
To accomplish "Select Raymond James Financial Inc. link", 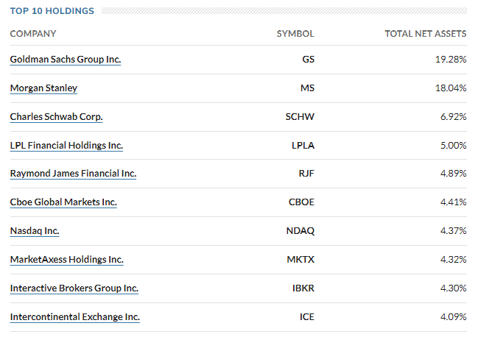I will pos(73,174).
